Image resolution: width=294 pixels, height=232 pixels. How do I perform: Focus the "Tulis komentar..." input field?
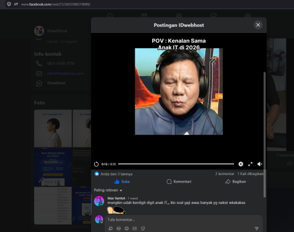point(183,220)
